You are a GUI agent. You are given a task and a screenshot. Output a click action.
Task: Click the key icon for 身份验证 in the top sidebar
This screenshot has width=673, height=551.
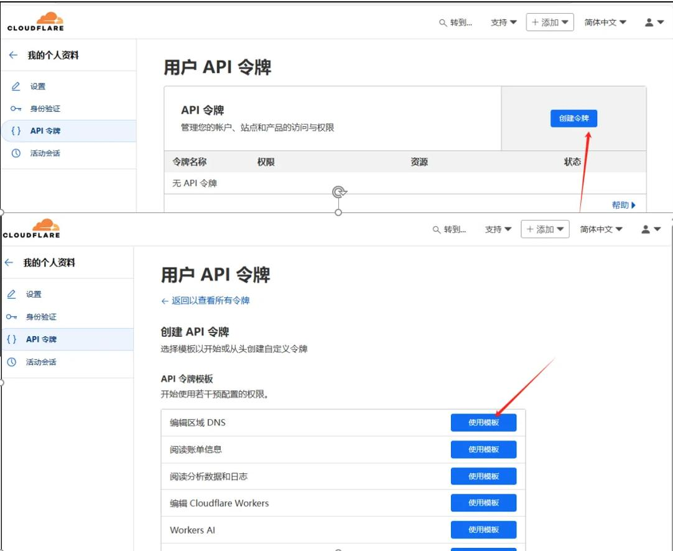(x=16, y=109)
